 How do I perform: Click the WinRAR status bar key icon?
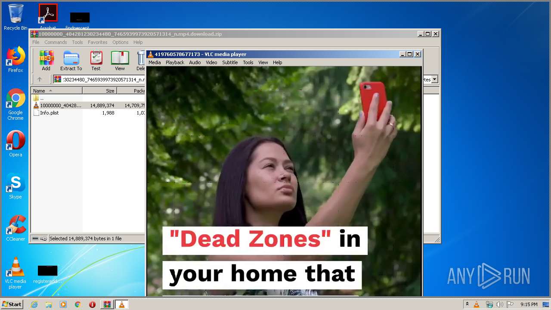[43, 239]
